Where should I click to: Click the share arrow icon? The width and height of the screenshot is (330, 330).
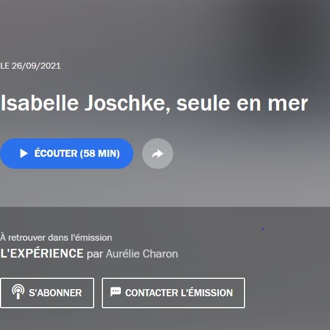pos(157,154)
